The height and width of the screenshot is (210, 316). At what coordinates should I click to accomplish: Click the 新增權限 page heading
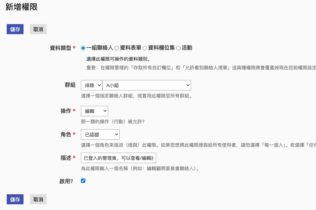click(21, 7)
